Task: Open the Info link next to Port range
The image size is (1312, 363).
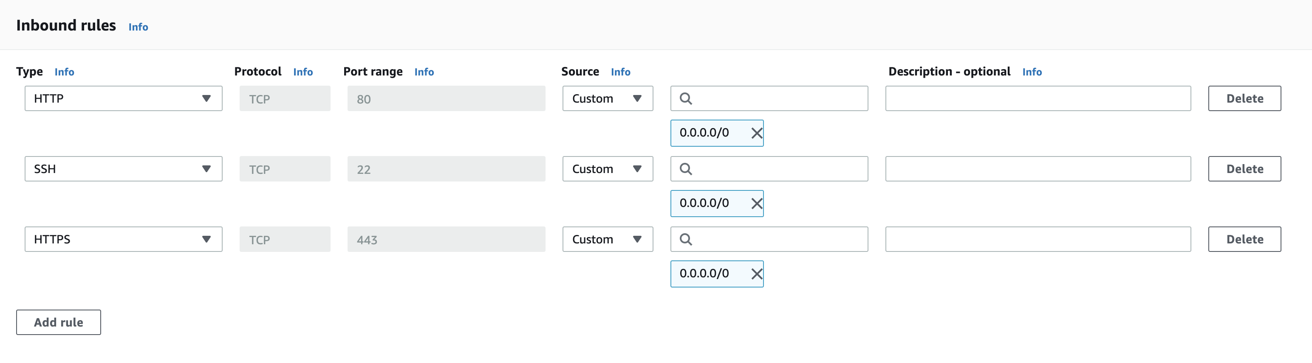Action: click(424, 72)
